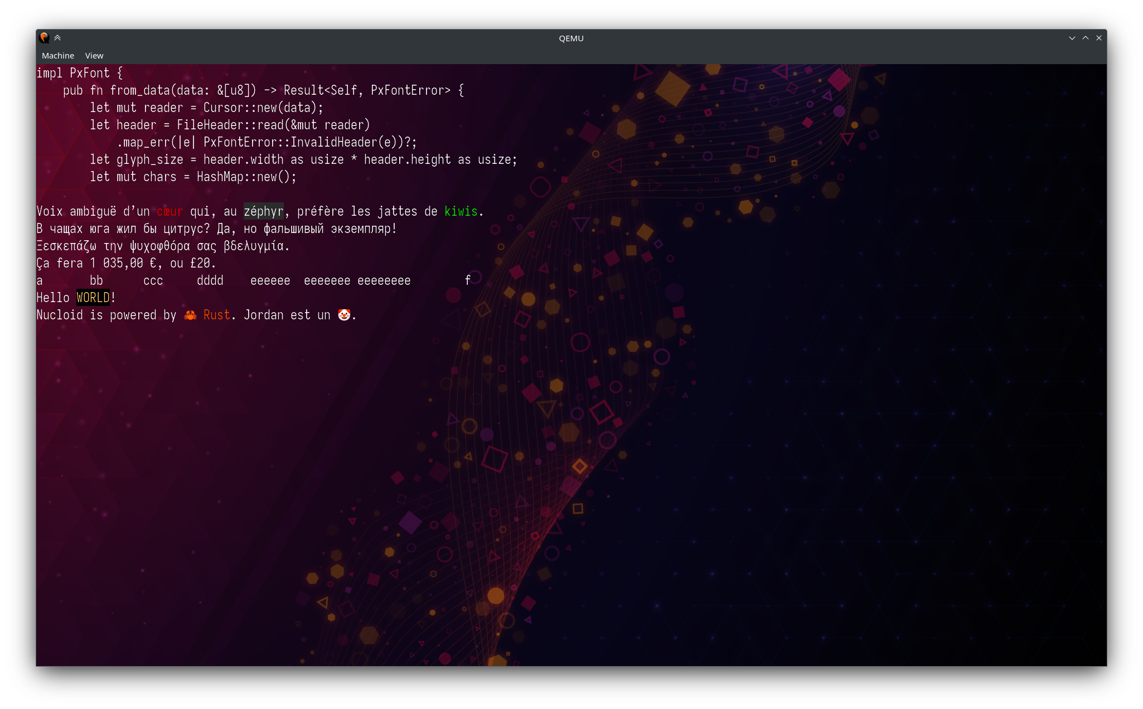This screenshot has width=1143, height=709.
Task: Minimize the QEMU window
Action: [x=1072, y=38]
